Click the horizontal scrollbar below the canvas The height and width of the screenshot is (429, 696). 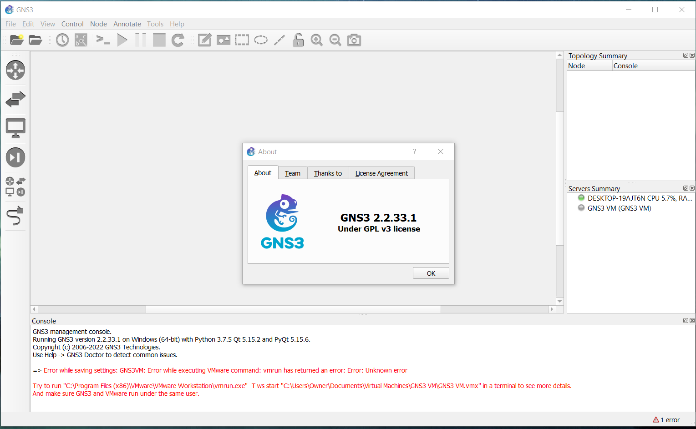(x=293, y=309)
